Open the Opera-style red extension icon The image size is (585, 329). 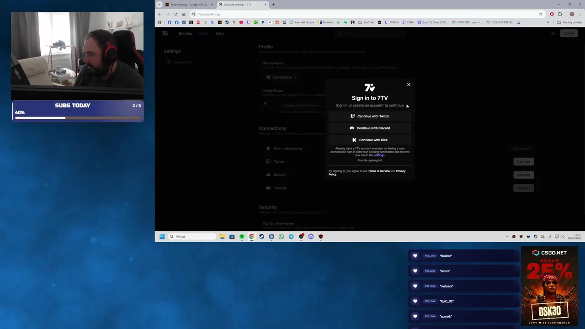552,14
